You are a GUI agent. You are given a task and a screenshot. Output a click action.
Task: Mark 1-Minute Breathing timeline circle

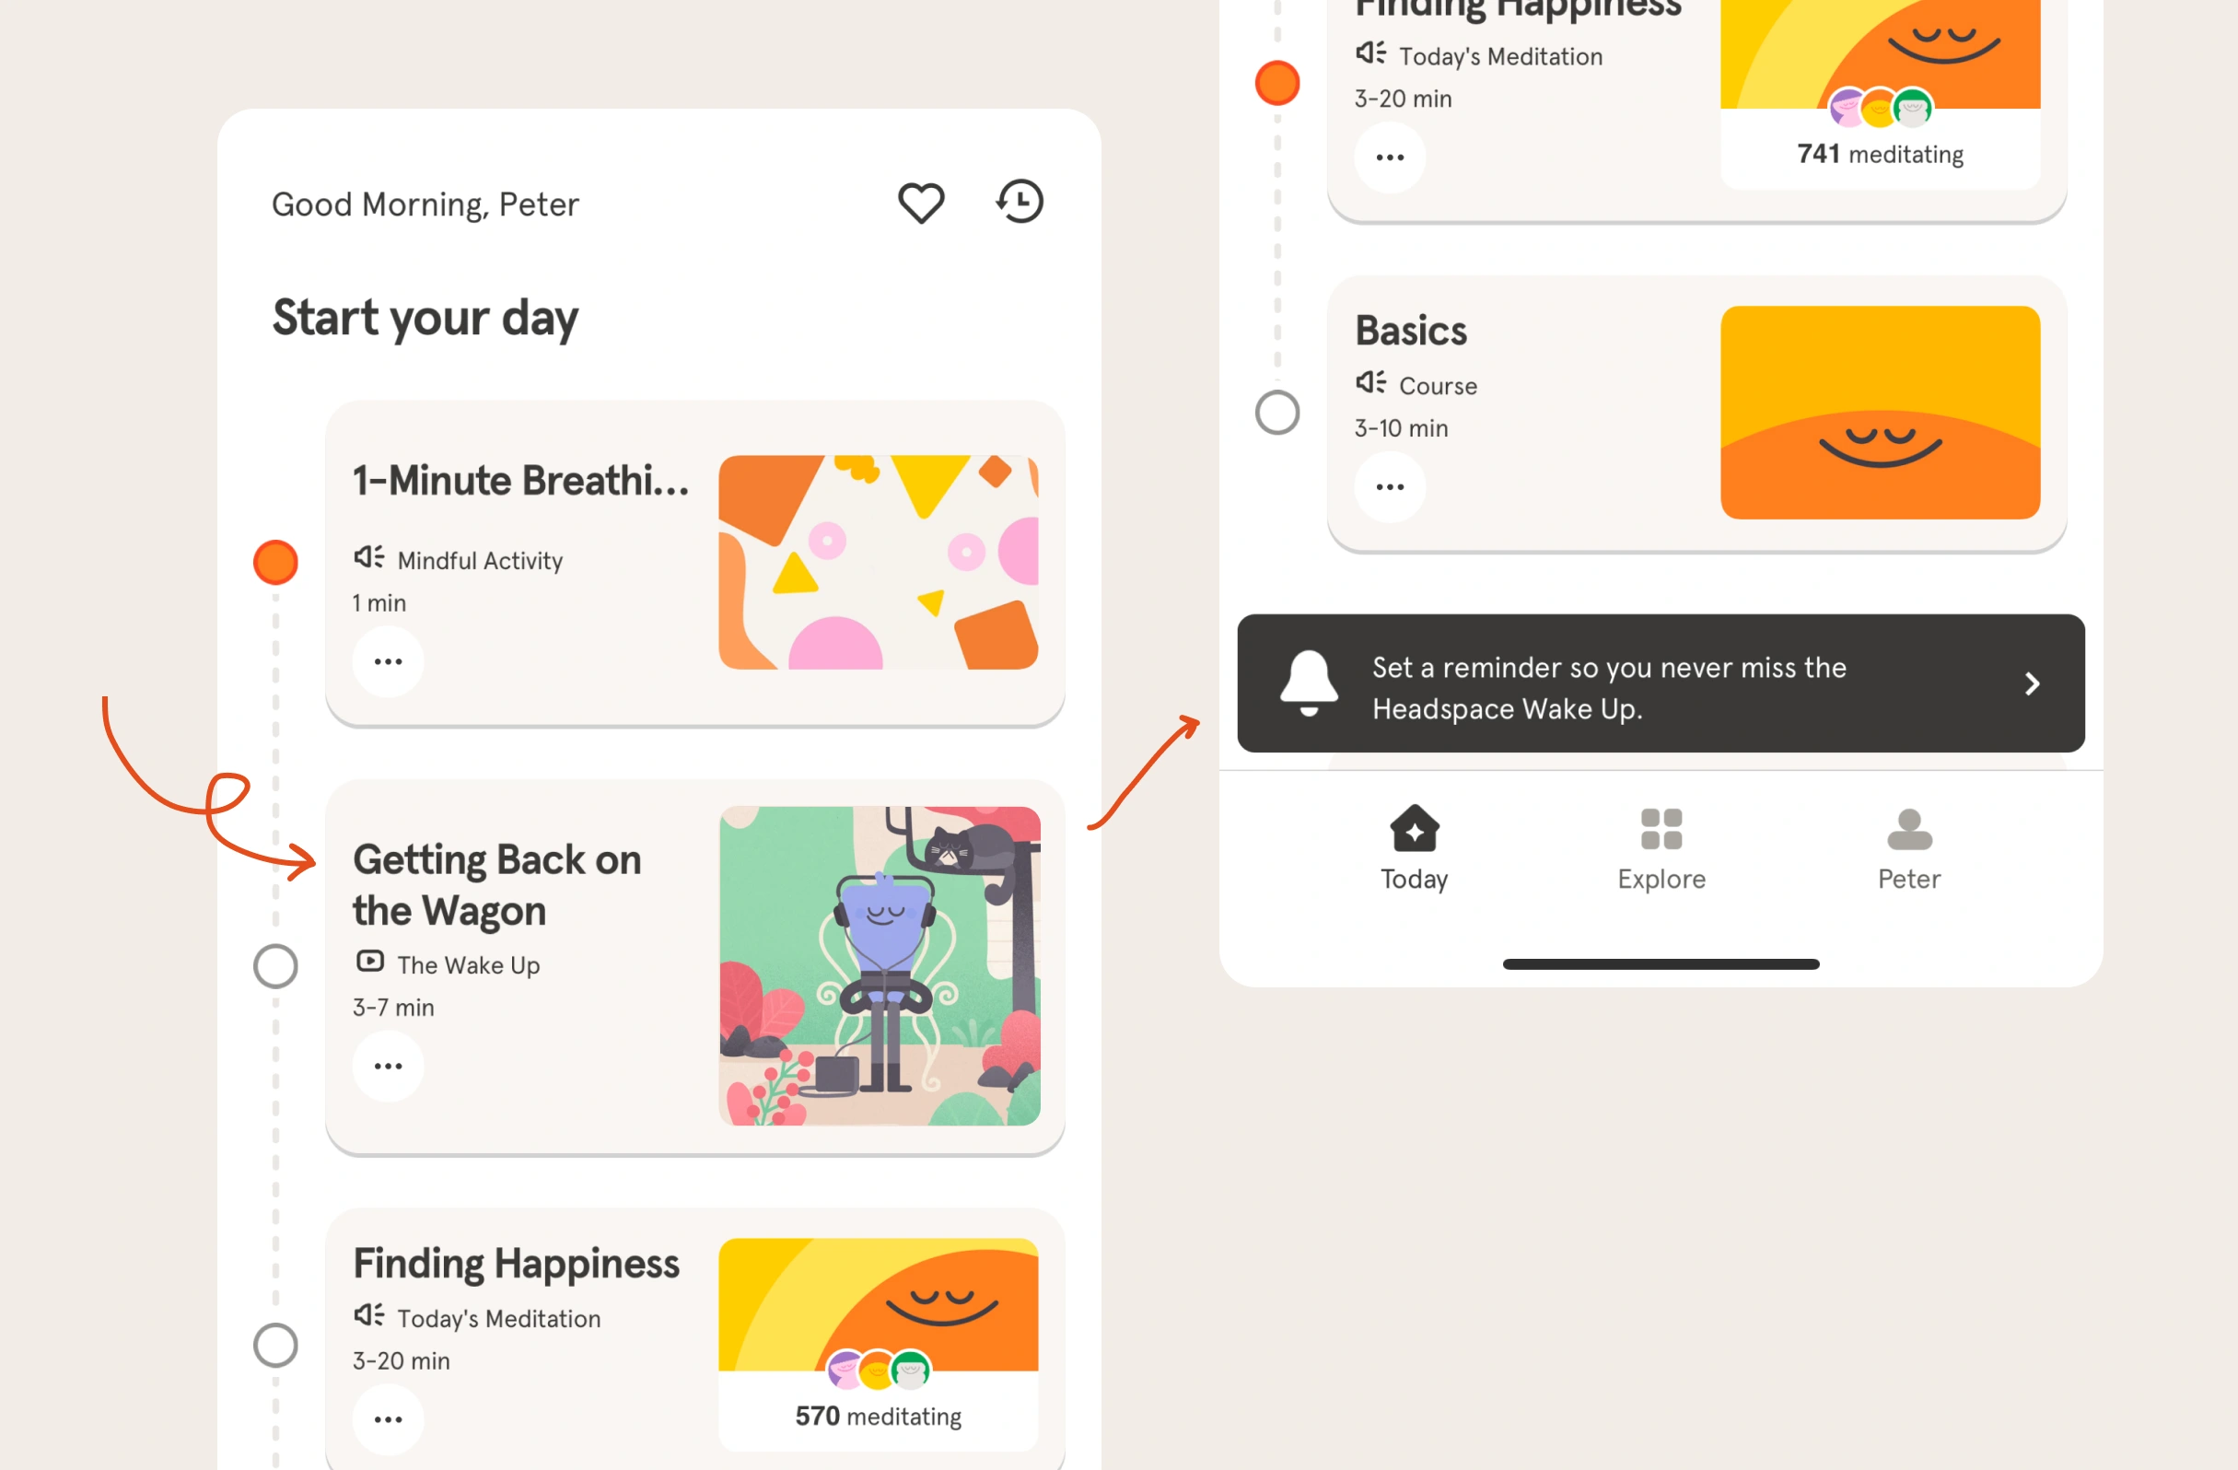tap(275, 563)
